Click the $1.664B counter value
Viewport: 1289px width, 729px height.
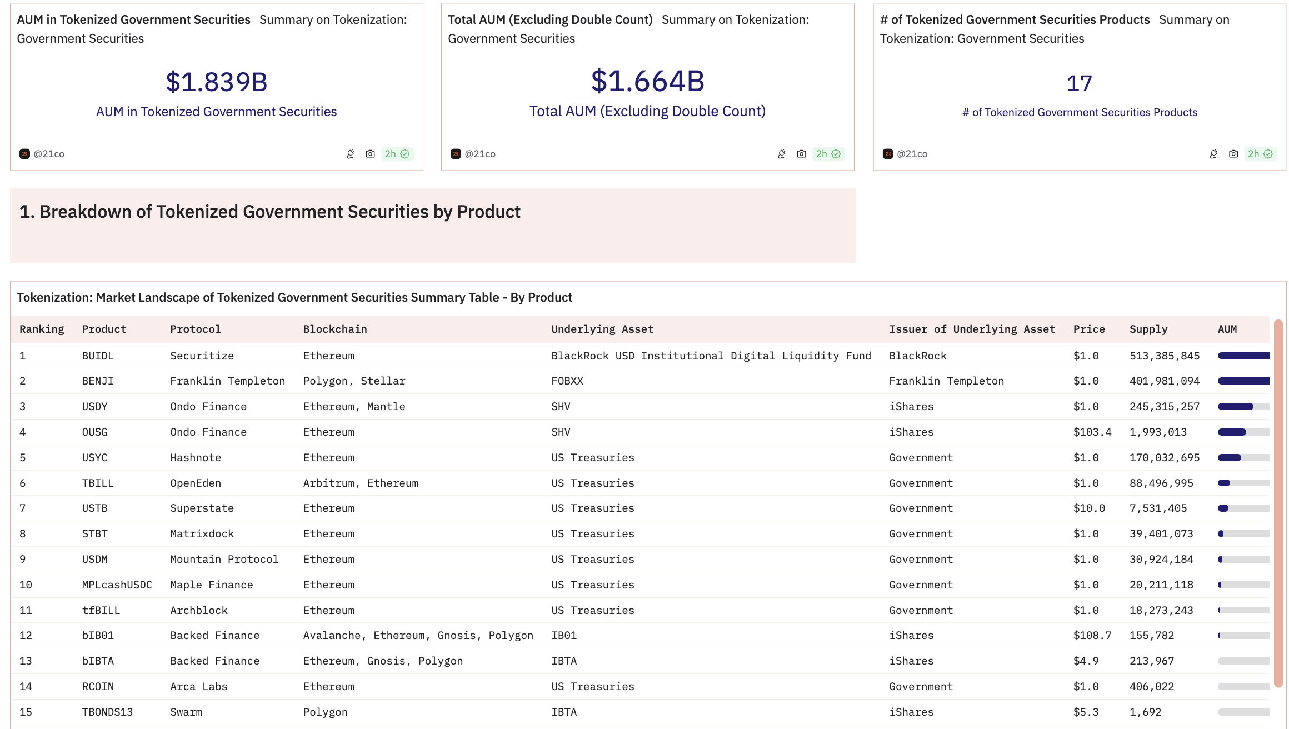click(648, 81)
